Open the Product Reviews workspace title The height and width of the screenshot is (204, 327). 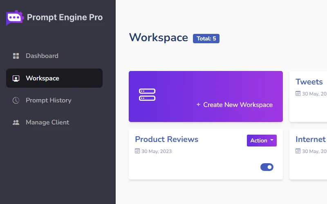pos(166,139)
